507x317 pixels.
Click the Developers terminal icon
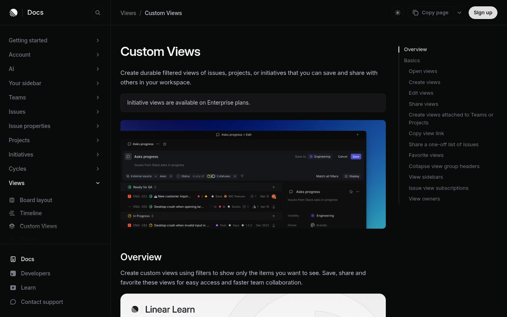coord(13,273)
